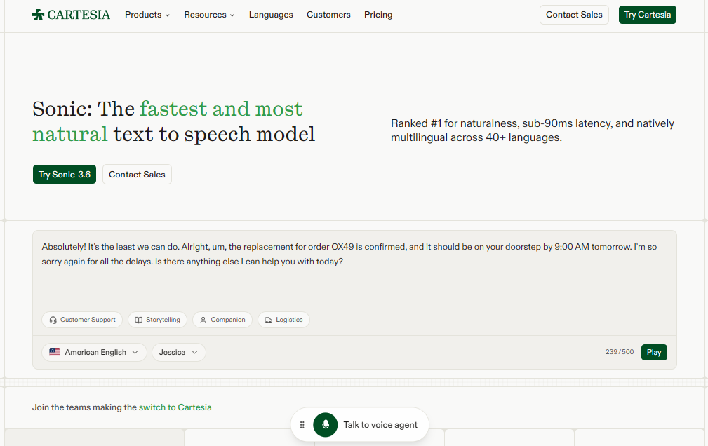Open the Customers nav item

(328, 15)
